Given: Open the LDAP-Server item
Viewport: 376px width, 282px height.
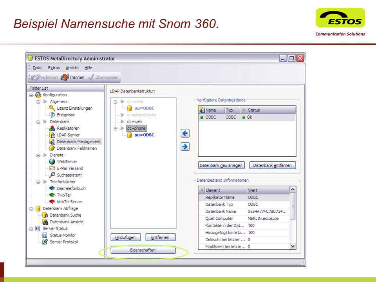Looking at the screenshot, I should tap(65, 135).
